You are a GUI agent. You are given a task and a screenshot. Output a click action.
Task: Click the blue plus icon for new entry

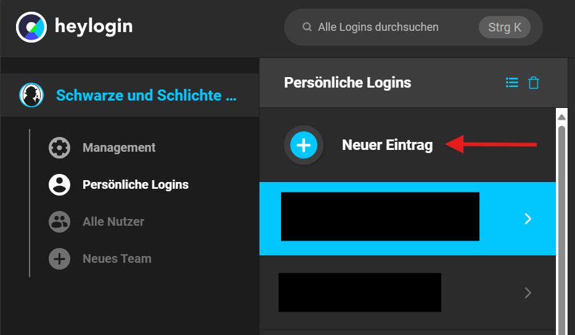click(304, 145)
